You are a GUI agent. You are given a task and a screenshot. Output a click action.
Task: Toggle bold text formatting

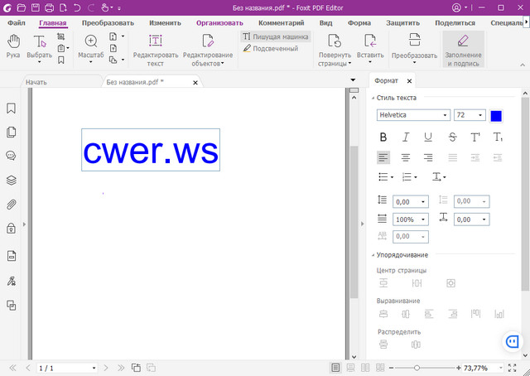(383, 137)
